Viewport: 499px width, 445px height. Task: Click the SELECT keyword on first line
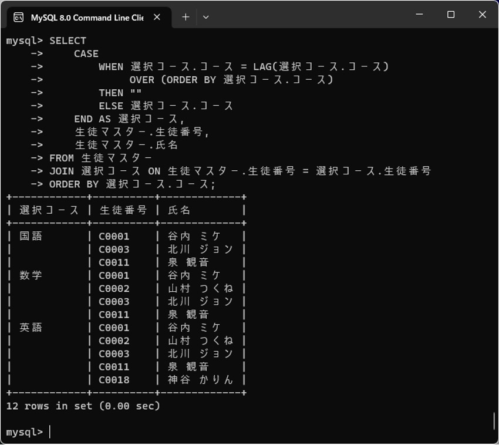click(68, 41)
